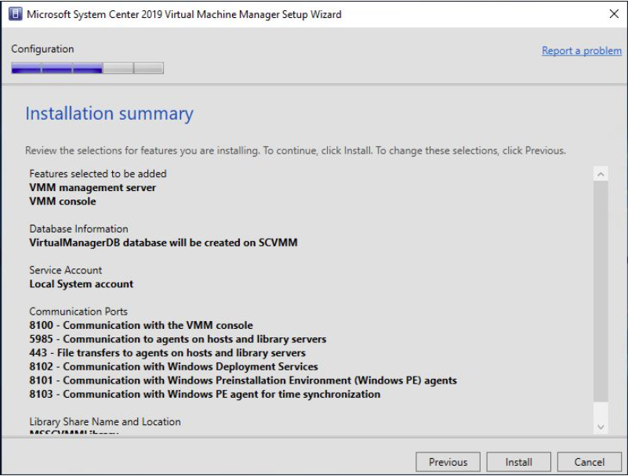The image size is (628, 476).
Task: Click the summary list scrollbar thumb
Action: (x=601, y=291)
